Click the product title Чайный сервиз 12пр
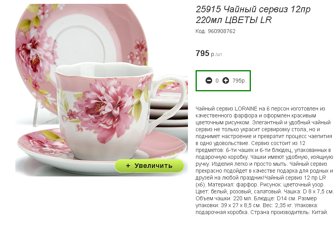The height and width of the screenshot is (229, 336). pyautogui.click(x=267, y=9)
